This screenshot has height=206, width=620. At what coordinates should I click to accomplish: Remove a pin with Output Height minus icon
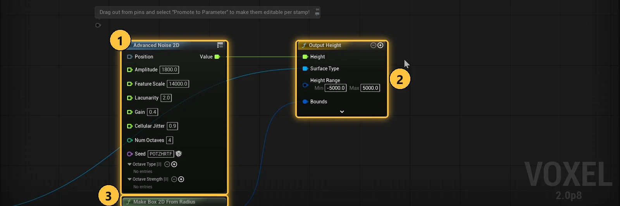[373, 45]
